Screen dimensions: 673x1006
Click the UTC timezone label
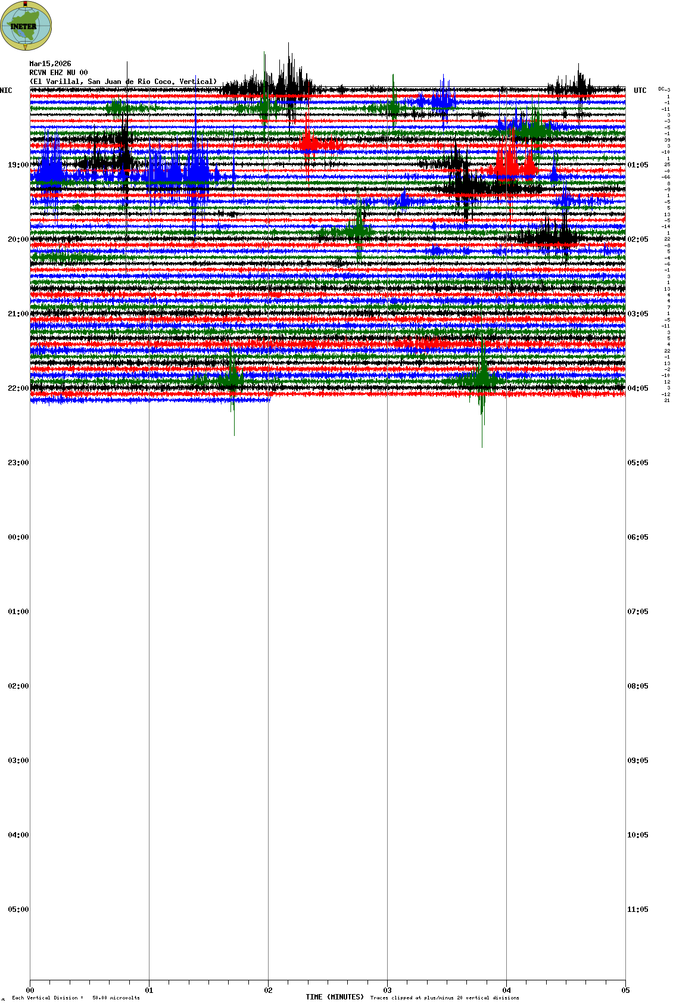tap(640, 91)
